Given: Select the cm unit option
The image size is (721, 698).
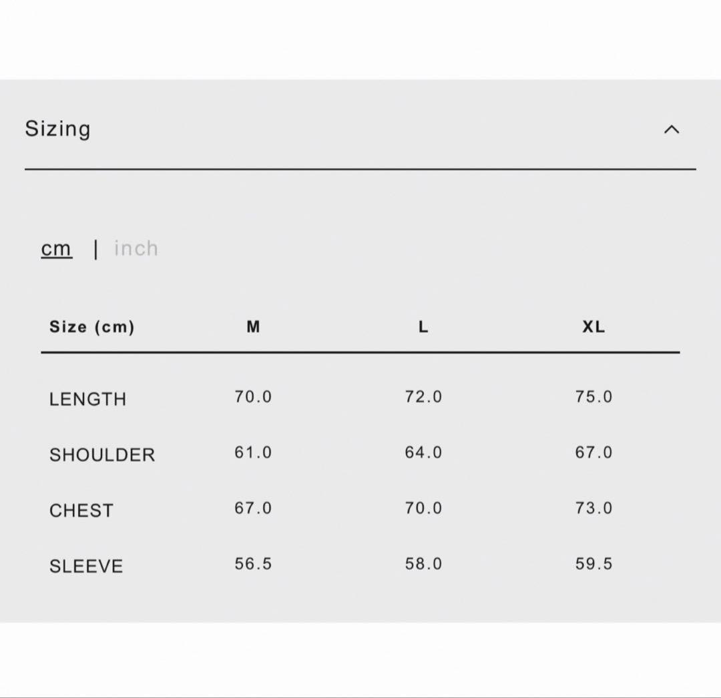Looking at the screenshot, I should click(56, 249).
